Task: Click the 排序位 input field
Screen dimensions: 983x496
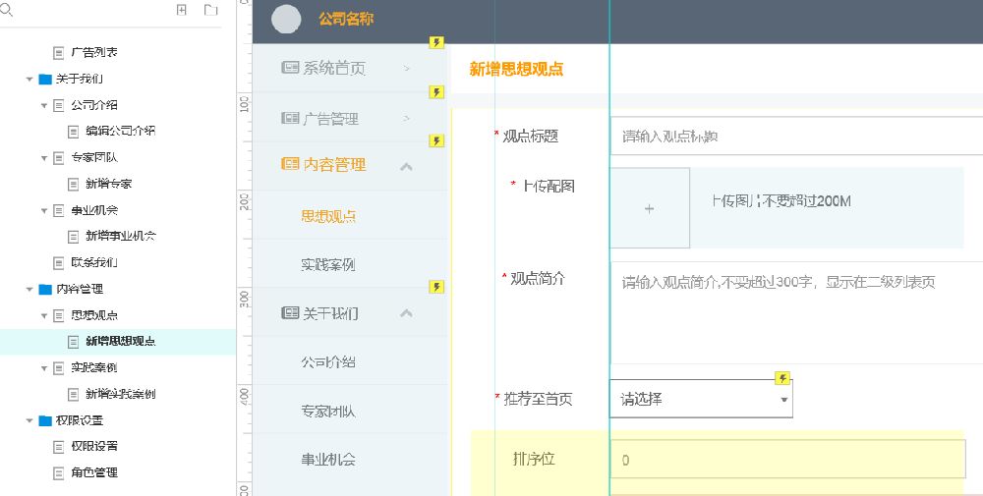Action: 787,460
